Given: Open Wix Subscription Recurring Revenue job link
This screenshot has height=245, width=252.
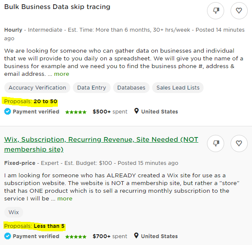Looking at the screenshot, I should pyautogui.click(x=101, y=144).
